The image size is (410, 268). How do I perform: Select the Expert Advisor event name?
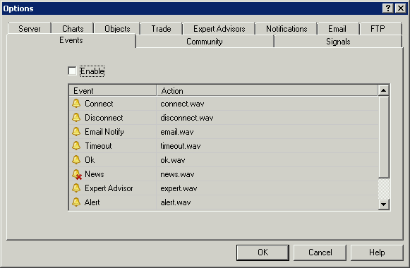pos(109,188)
